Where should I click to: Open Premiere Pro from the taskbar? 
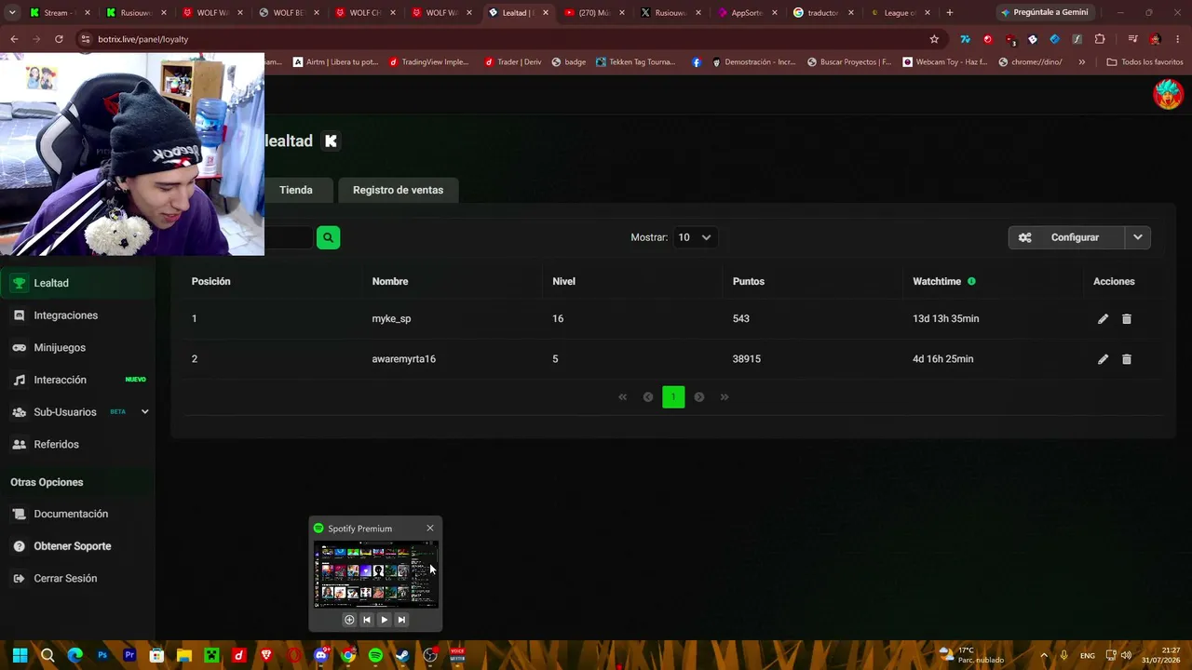129,655
